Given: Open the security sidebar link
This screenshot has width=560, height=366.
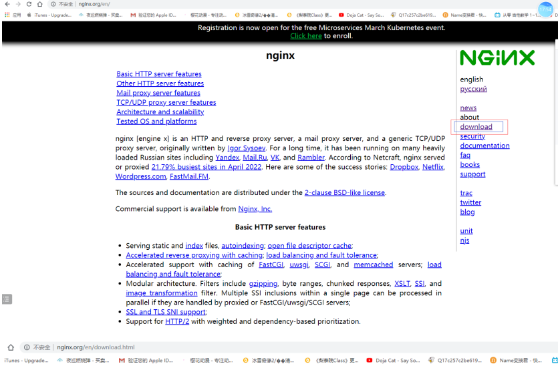Looking at the screenshot, I should (x=472, y=136).
